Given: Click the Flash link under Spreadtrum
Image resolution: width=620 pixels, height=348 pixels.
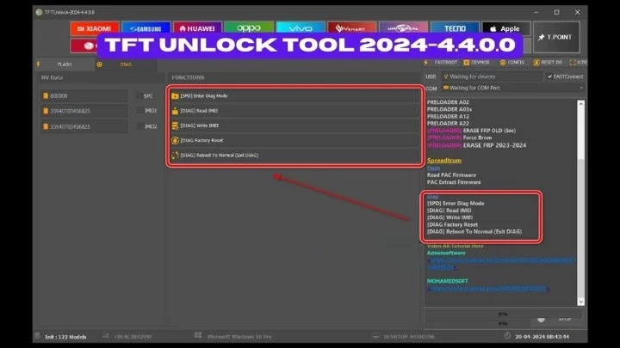Looking at the screenshot, I should point(433,168).
